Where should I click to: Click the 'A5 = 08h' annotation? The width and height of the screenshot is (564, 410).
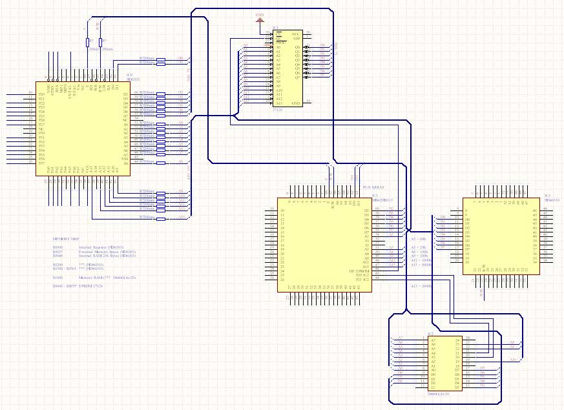419,238
